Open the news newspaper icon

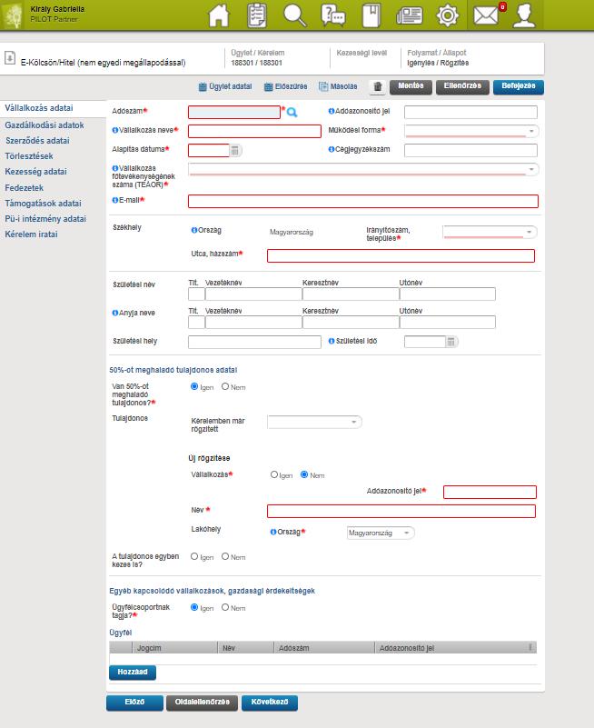pos(410,15)
